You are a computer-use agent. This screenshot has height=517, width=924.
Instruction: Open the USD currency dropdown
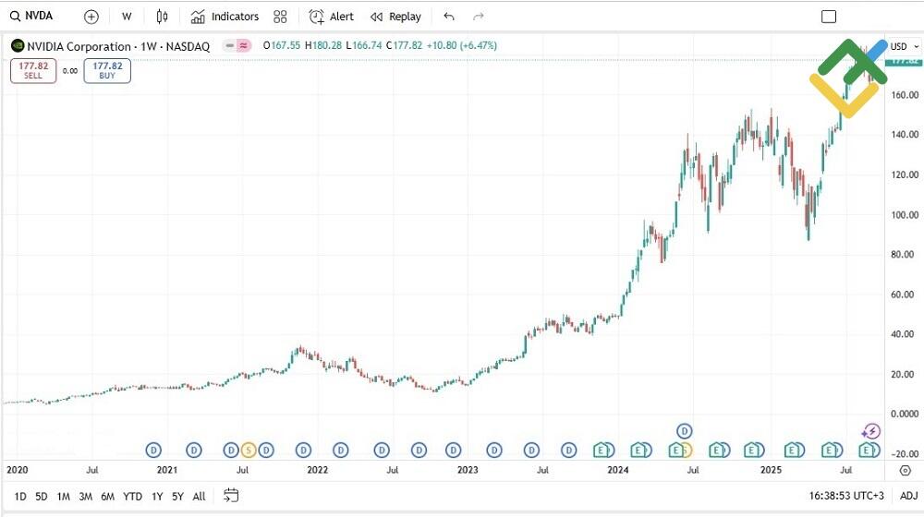pos(904,46)
